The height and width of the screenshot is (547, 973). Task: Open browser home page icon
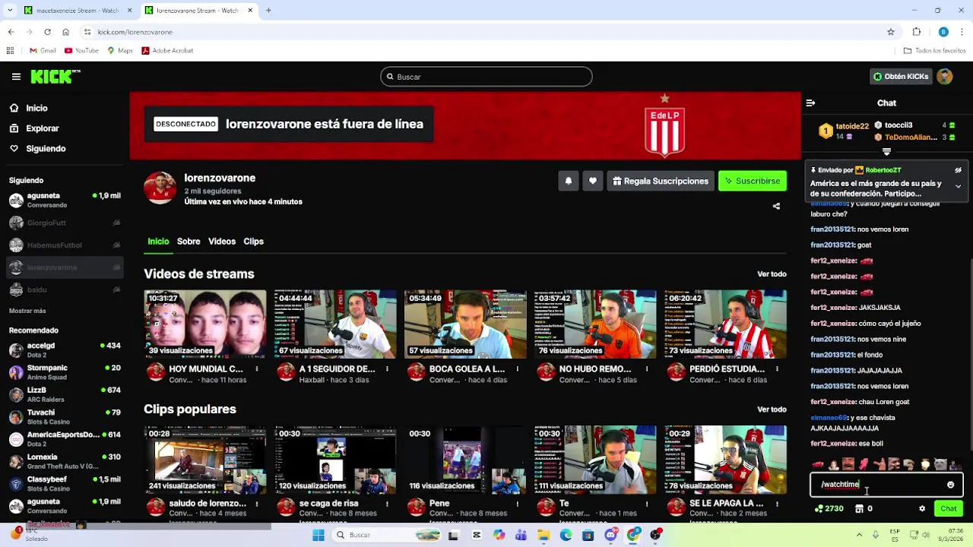tap(65, 32)
